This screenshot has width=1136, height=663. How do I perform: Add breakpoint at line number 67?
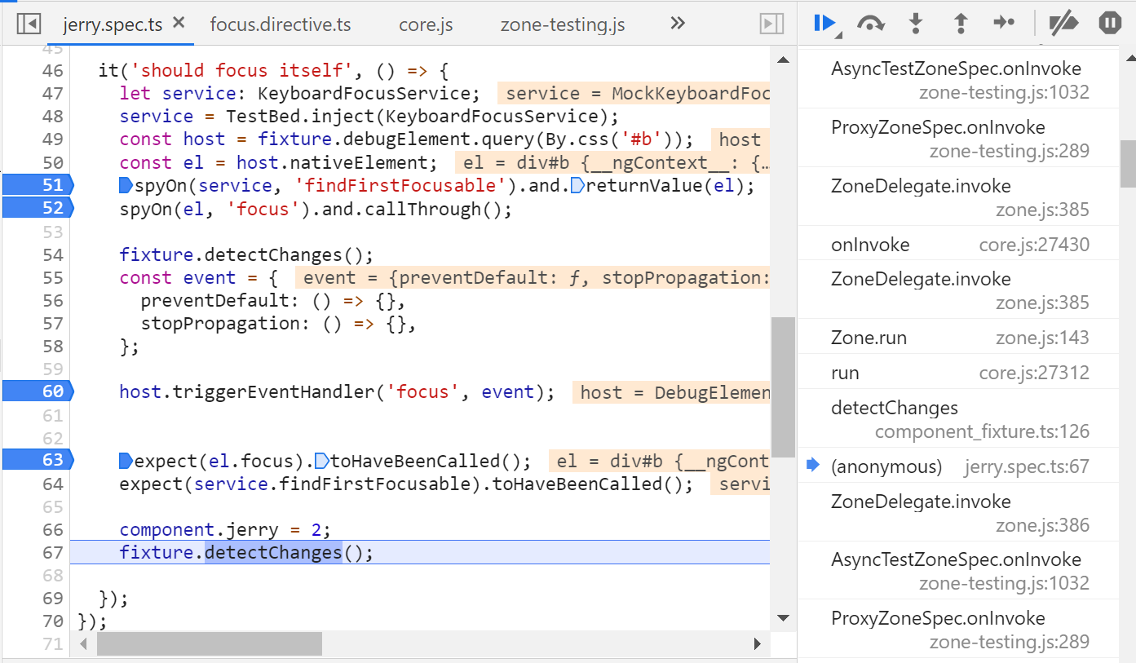(x=52, y=552)
